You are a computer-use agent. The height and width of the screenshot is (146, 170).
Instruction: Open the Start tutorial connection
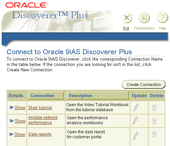pyautogui.click(x=40, y=108)
